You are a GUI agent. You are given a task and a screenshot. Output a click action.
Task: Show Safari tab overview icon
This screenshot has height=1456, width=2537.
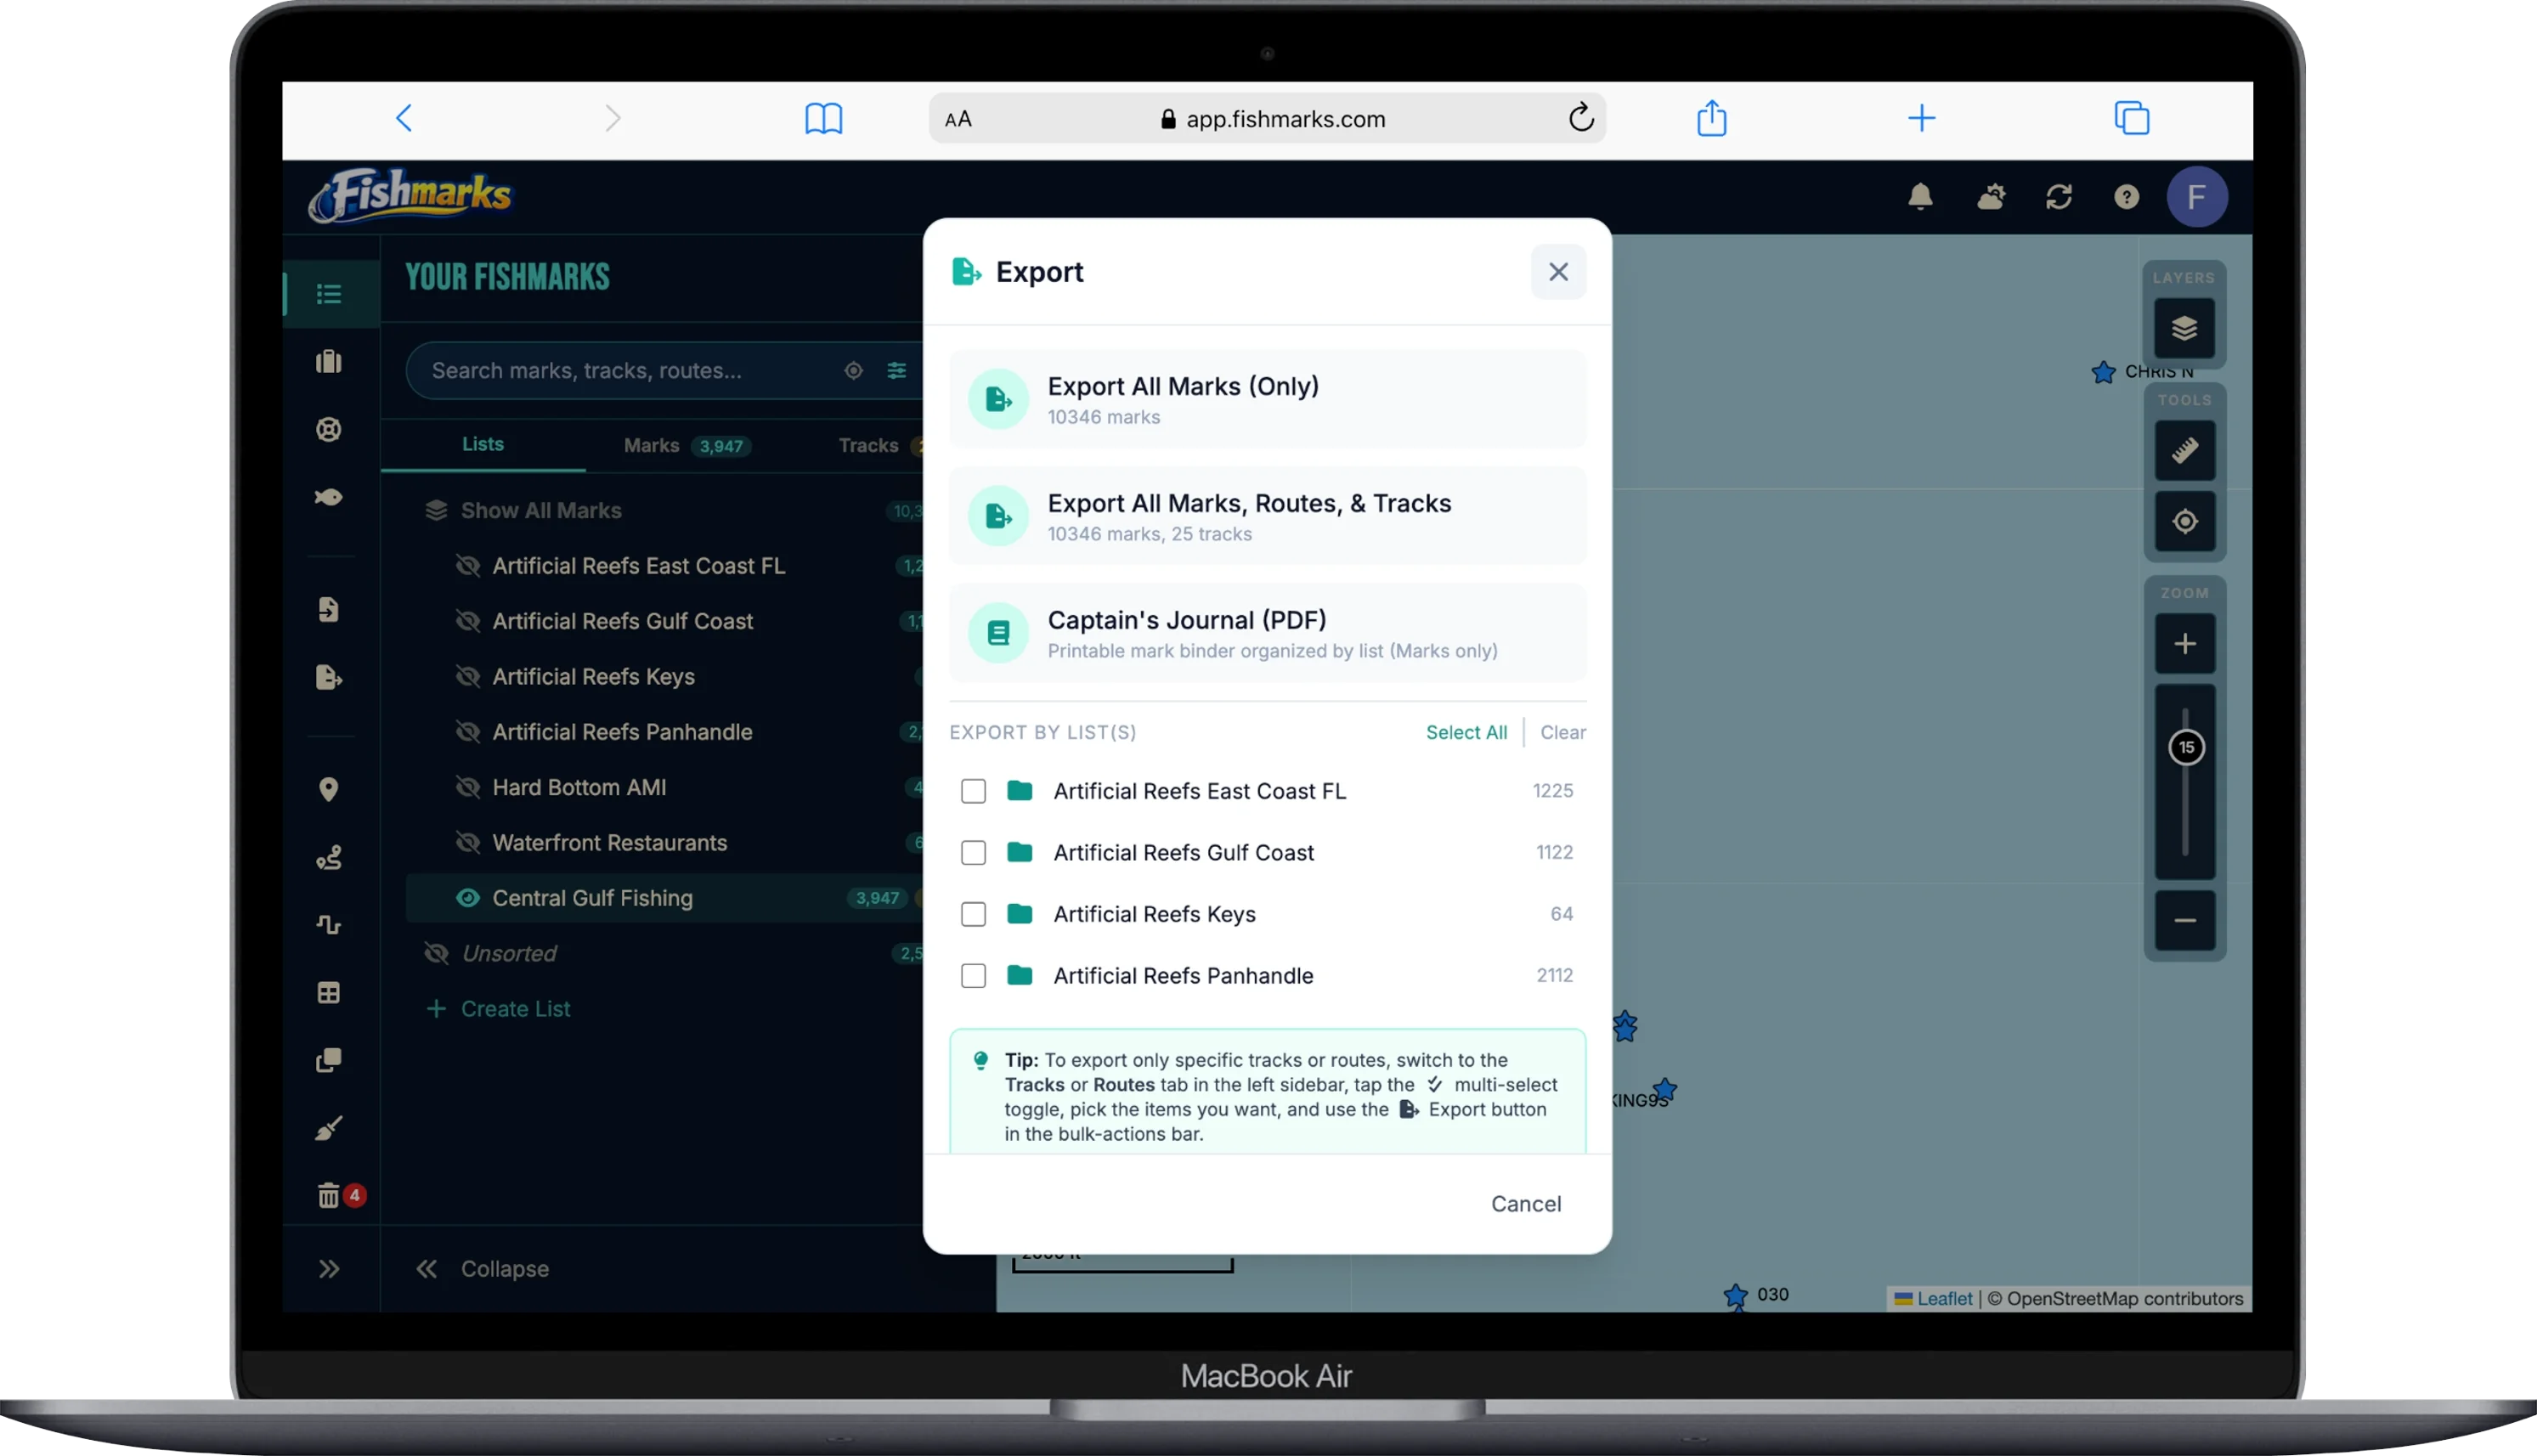click(2131, 118)
